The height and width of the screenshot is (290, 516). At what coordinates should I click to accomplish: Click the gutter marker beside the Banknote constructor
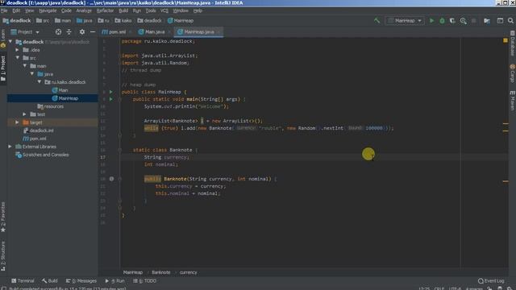click(x=111, y=179)
